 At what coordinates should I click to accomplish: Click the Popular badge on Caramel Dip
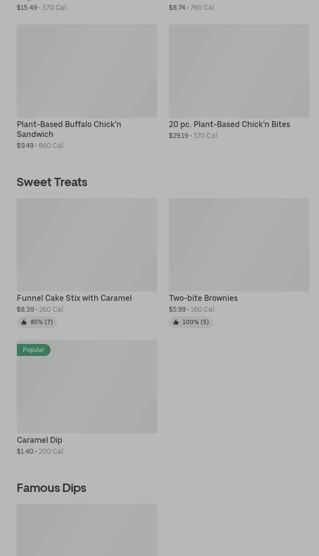tap(33, 350)
